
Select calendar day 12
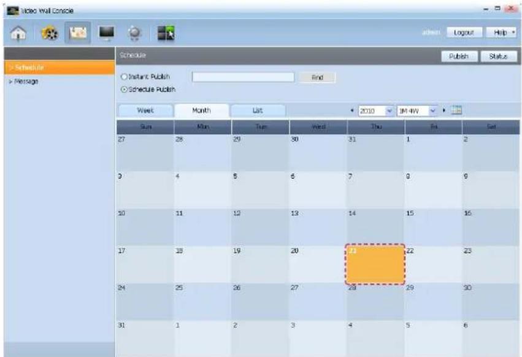click(260, 228)
